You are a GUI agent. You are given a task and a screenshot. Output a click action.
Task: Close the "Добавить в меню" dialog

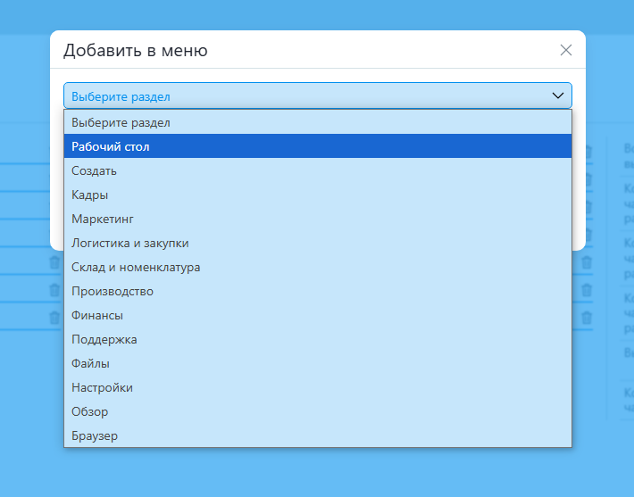coord(565,50)
